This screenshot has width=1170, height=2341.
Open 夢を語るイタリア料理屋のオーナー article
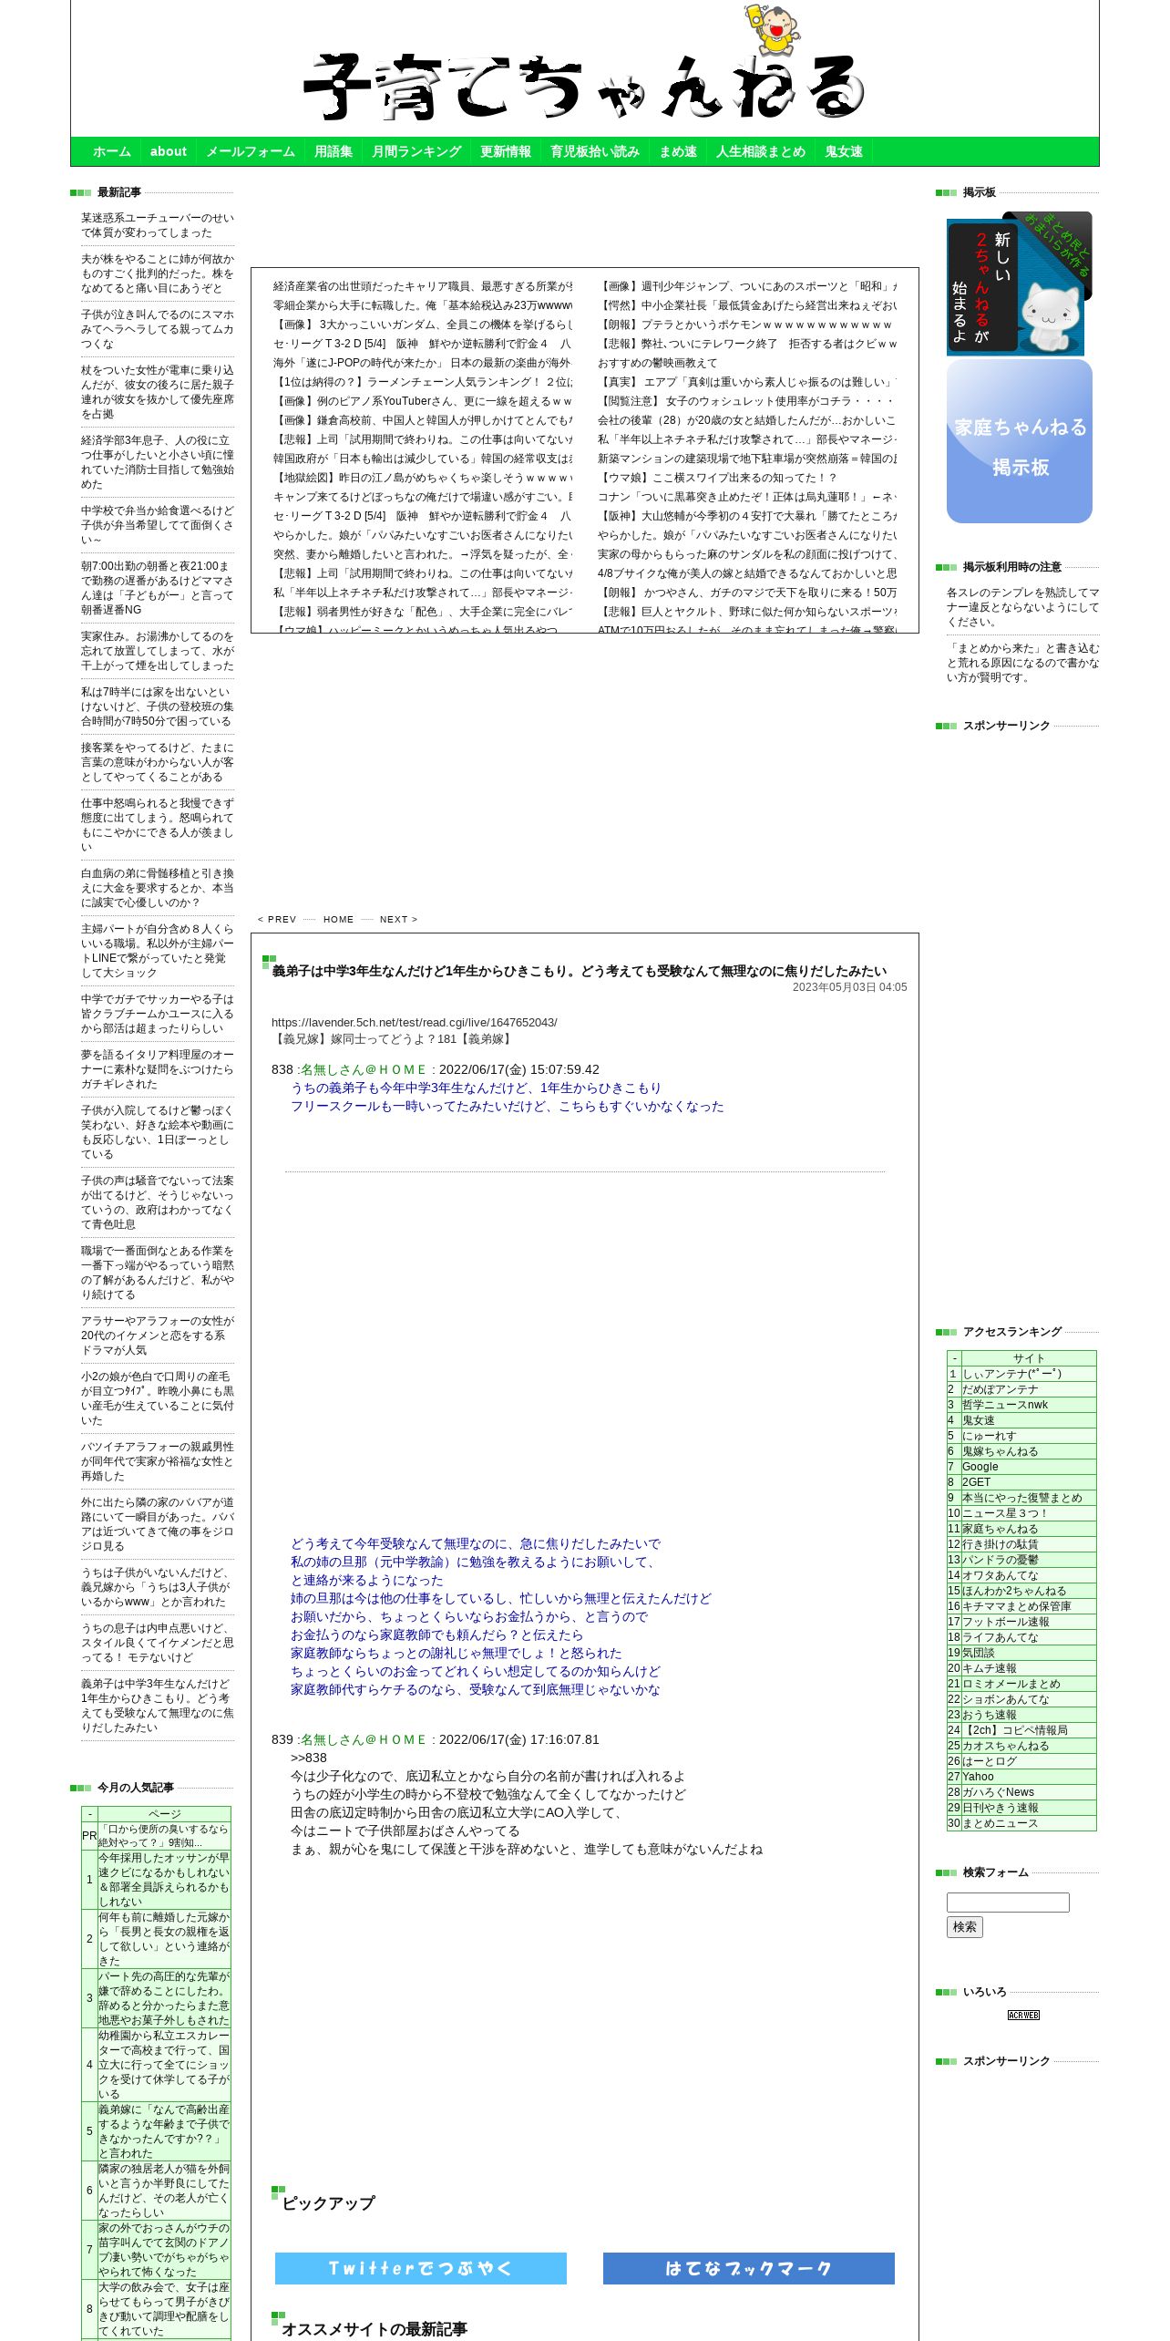[158, 1069]
